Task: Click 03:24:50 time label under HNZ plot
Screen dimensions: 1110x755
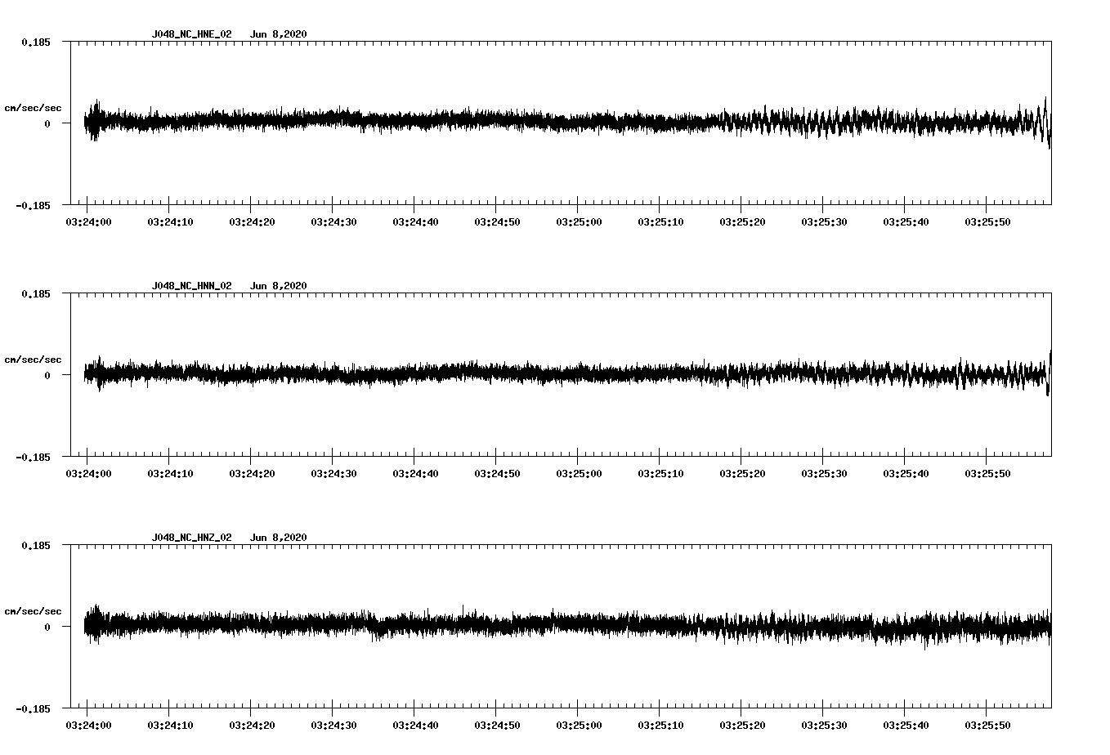Action: (x=496, y=725)
